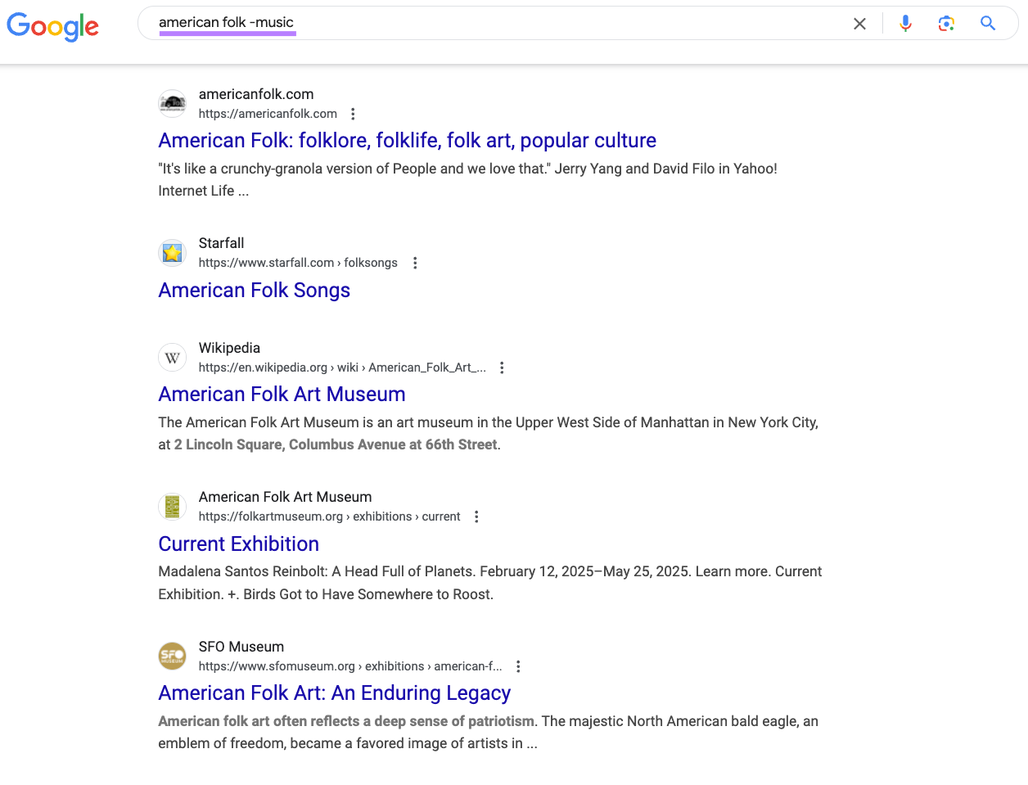Open the "American Folk Songs" result
The width and height of the screenshot is (1028, 785).
[254, 290]
